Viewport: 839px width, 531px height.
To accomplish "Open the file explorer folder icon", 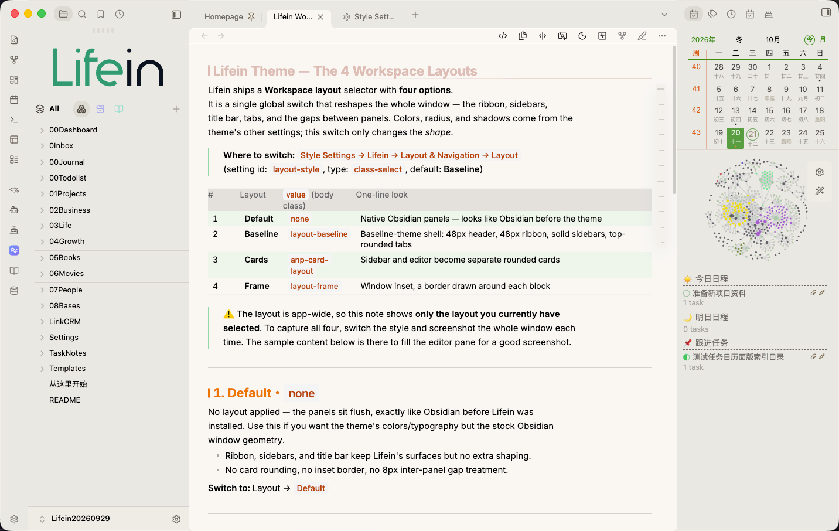I will 63,14.
